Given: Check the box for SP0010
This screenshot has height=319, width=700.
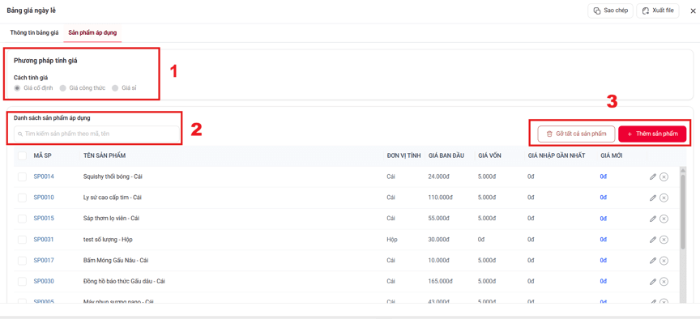Looking at the screenshot, I should (23, 198).
